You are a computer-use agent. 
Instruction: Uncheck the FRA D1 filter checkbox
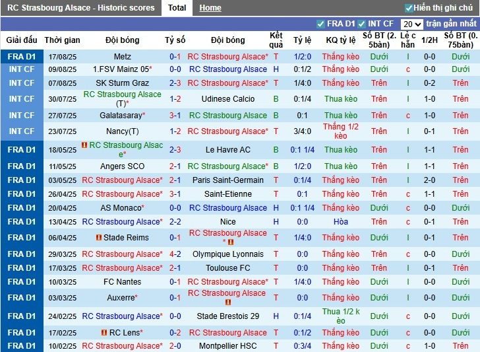[x=320, y=24]
